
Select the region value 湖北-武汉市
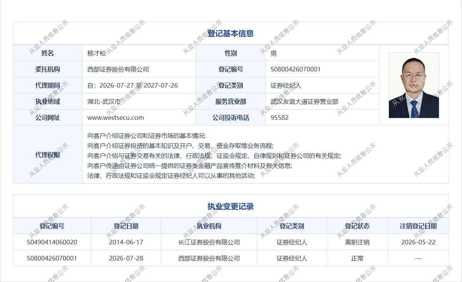pos(104,102)
